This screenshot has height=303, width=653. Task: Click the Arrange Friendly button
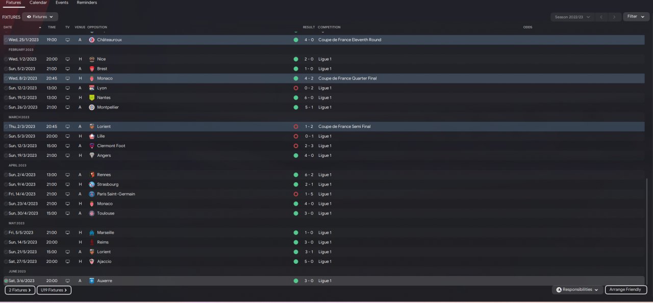(x=625, y=290)
